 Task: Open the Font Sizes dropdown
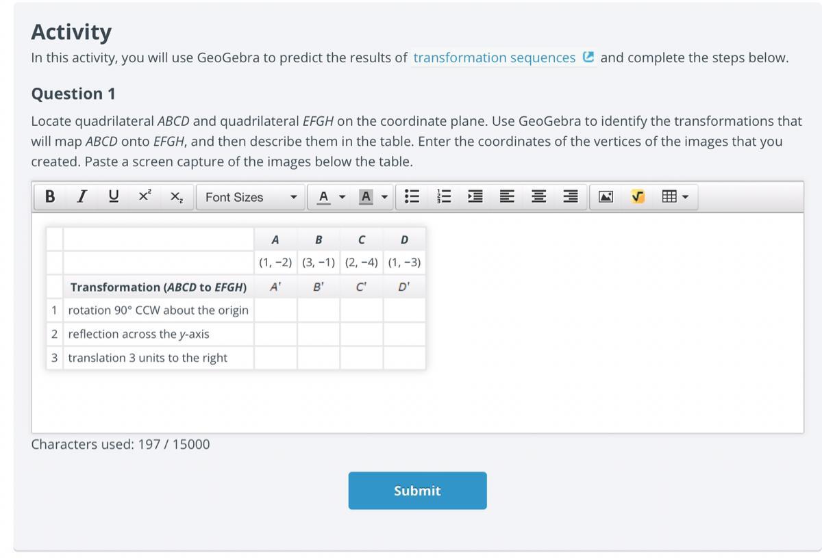click(x=251, y=197)
